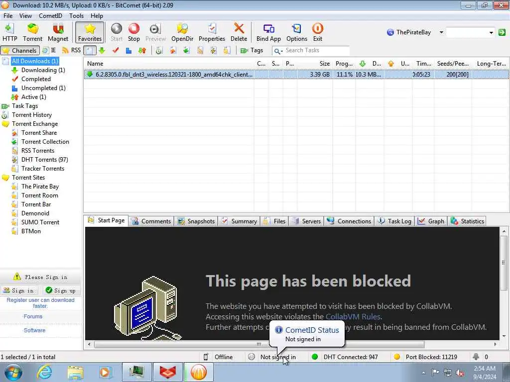Screen dimensions: 510x382
Task: Click the green search go arrow
Action: pyautogui.click(x=502, y=32)
